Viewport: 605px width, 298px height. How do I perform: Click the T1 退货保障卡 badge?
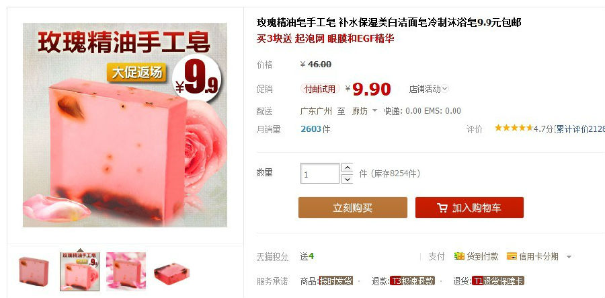(497, 281)
